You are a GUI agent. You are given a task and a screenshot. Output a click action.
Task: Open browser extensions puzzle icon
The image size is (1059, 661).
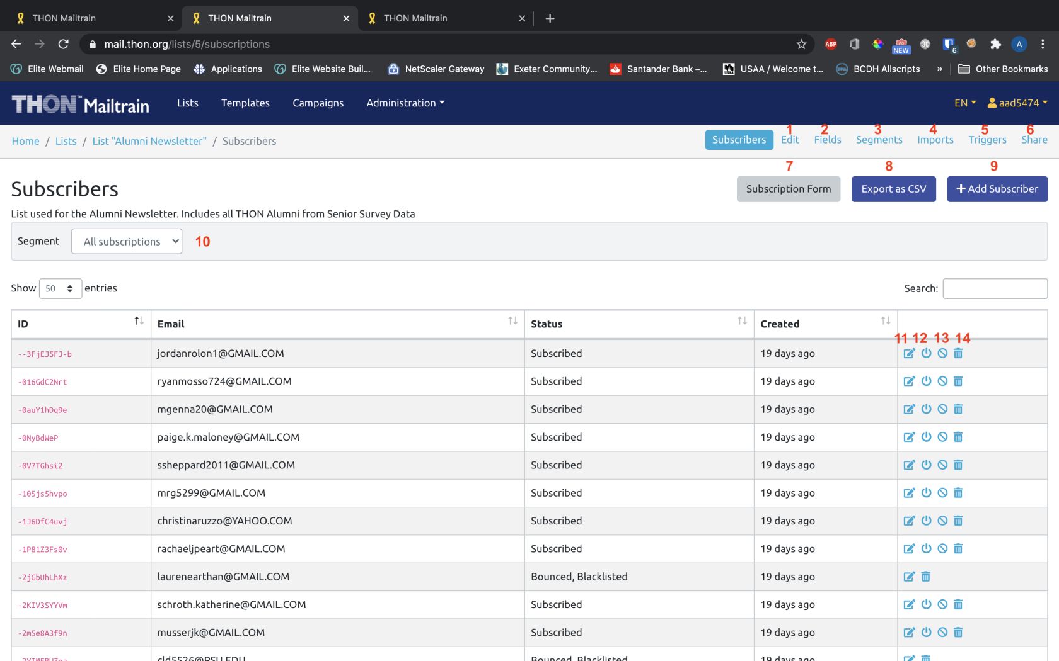[995, 44]
